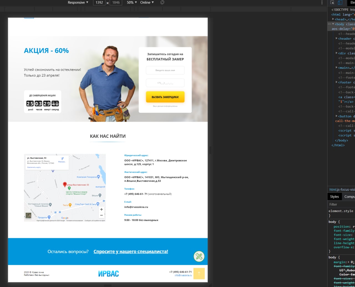Click the info@irvasokna.ru footer link
355x287 pixels.
click(183, 275)
